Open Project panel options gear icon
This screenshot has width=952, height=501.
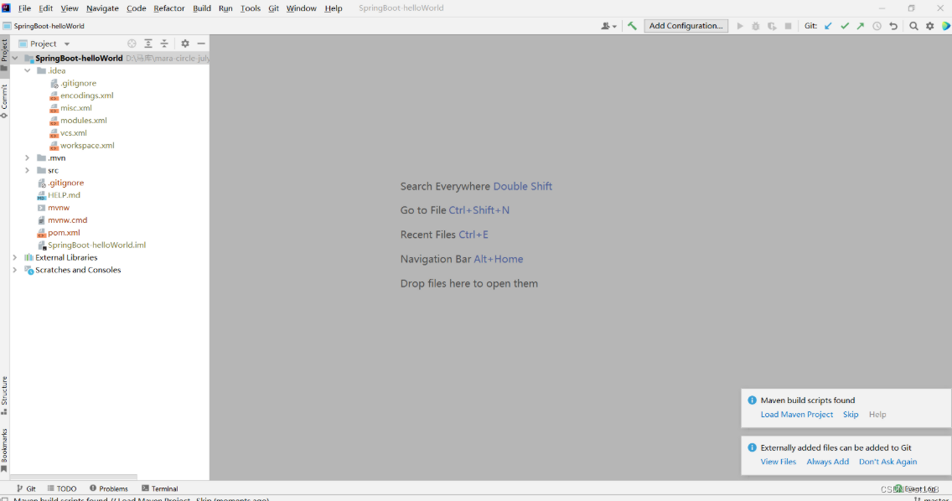pyautogui.click(x=185, y=44)
